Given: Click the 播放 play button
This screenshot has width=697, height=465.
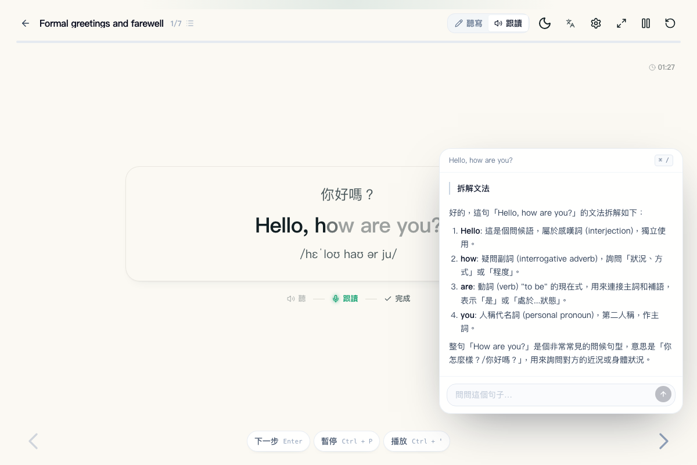Looking at the screenshot, I should coord(416,441).
